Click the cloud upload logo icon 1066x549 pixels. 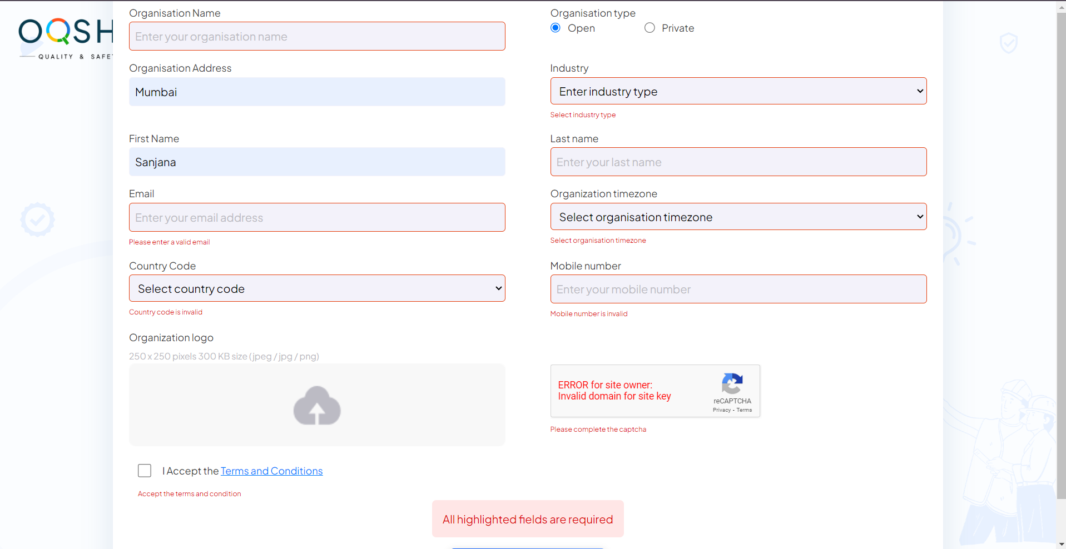click(x=317, y=406)
